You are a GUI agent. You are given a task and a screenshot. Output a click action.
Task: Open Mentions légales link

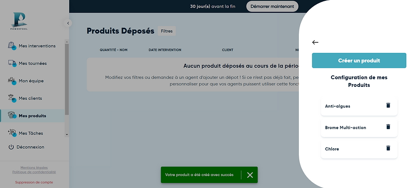34,168
